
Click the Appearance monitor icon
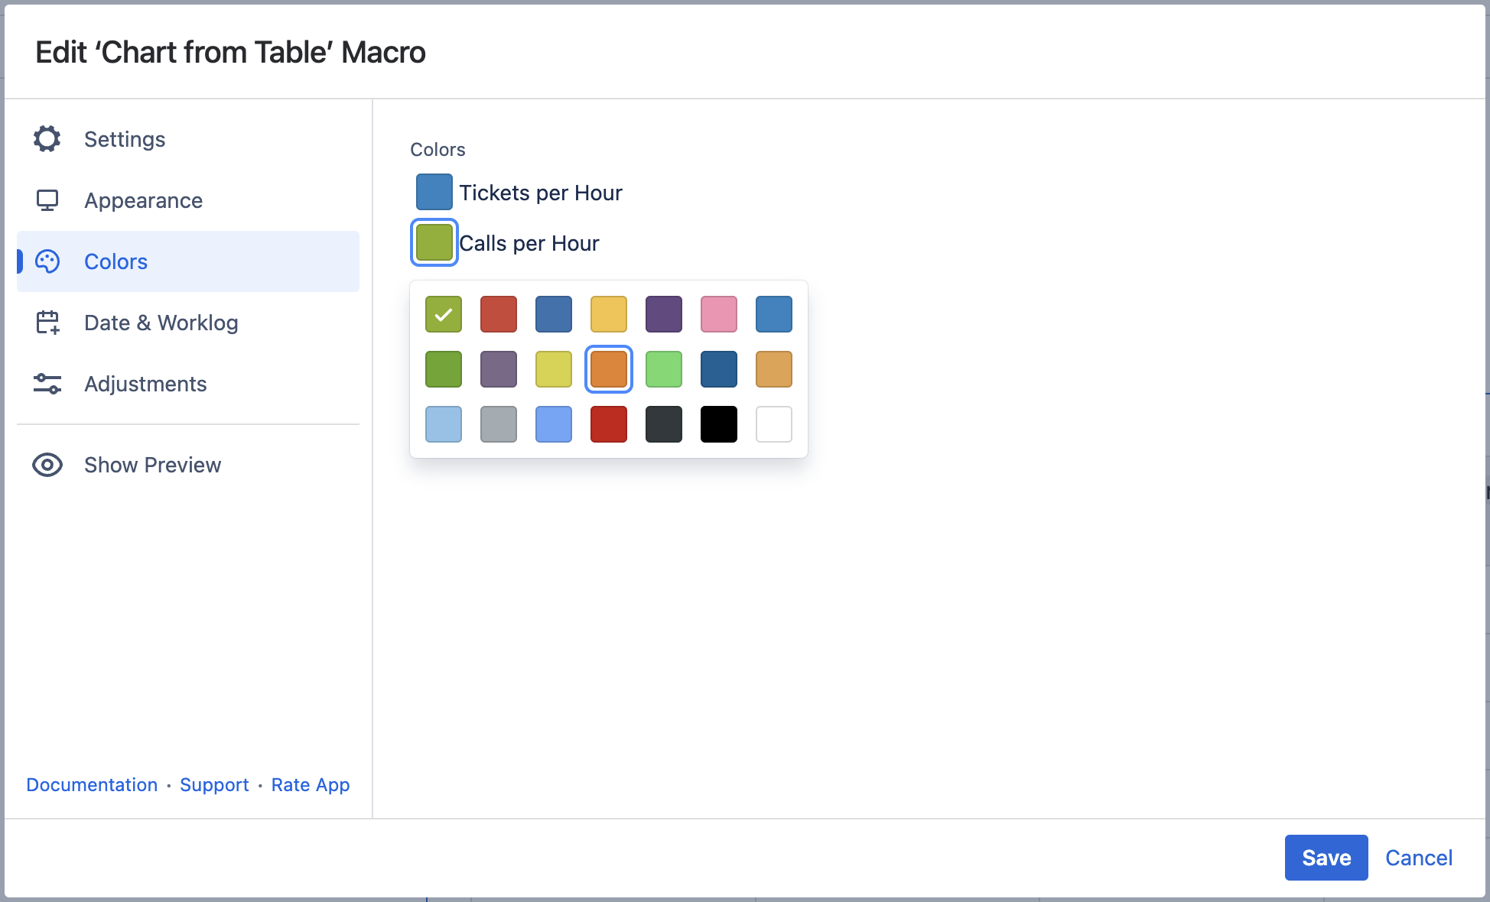coord(47,200)
